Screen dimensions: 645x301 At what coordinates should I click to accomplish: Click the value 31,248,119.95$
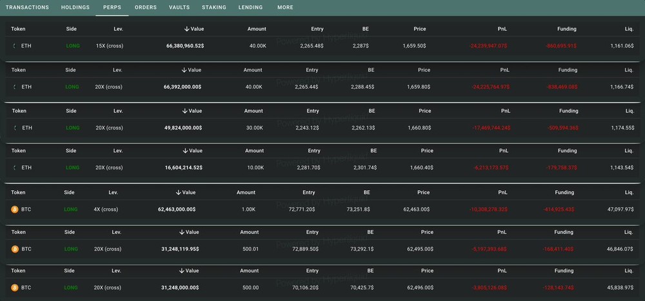180,249
